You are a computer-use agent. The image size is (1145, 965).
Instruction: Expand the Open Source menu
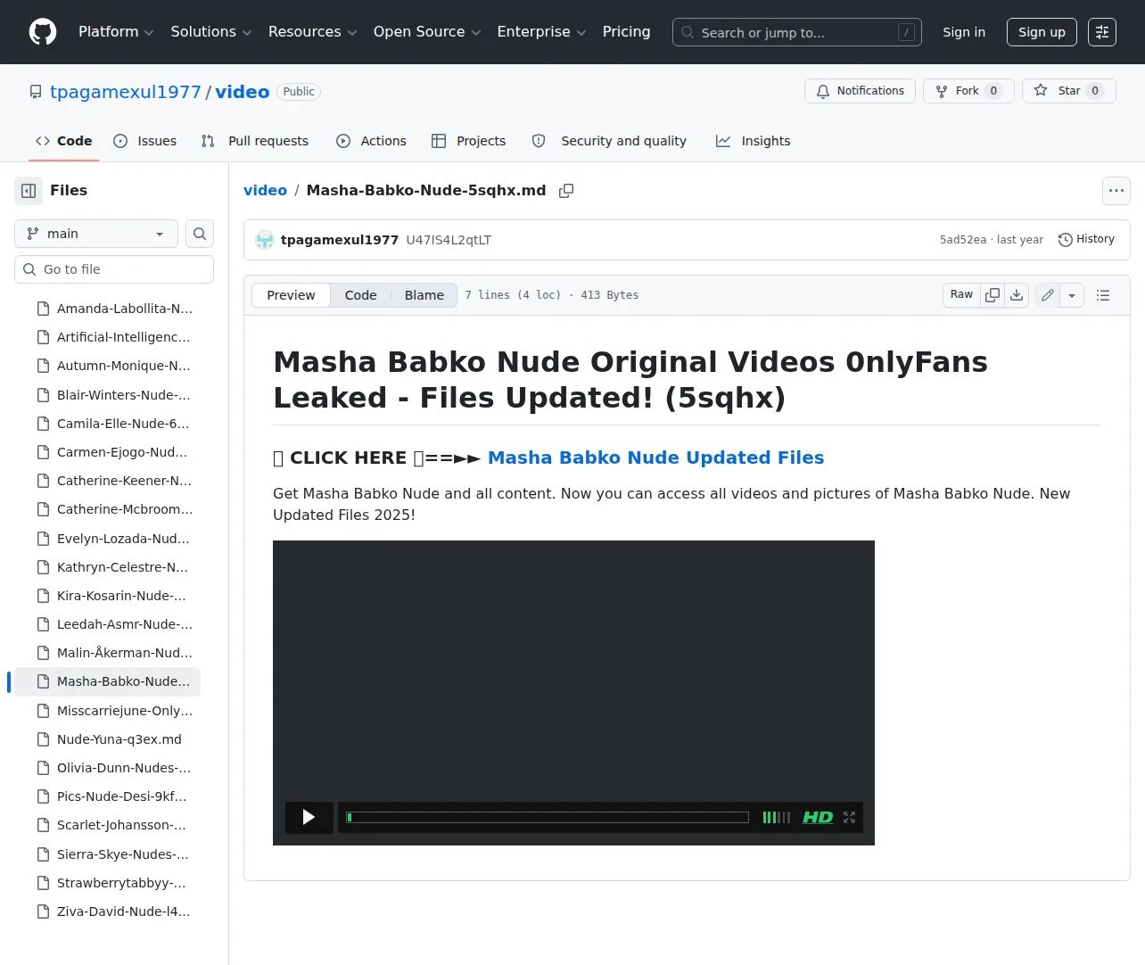[427, 32]
